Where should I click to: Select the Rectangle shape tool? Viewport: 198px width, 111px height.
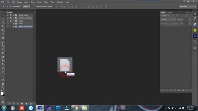(x=3, y=80)
